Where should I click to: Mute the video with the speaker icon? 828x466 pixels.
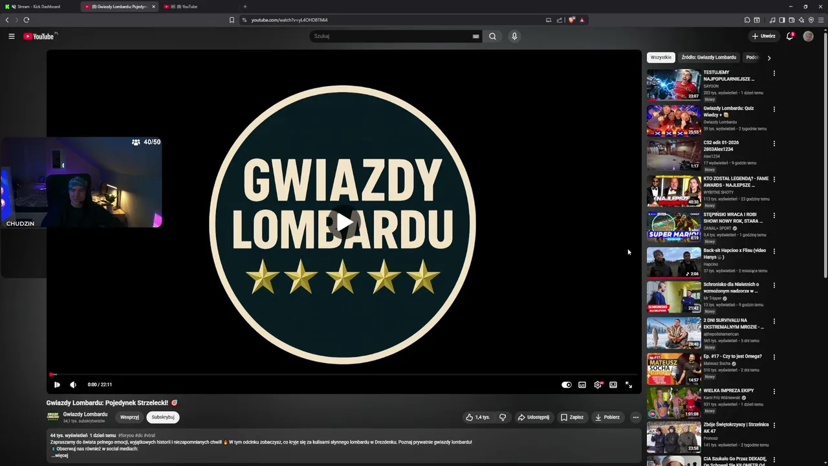[73, 384]
